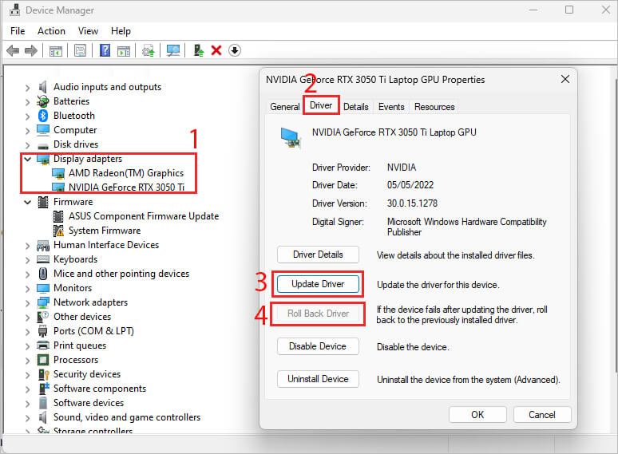Click OK in the Properties dialog
The height and width of the screenshot is (454, 618).
click(477, 415)
